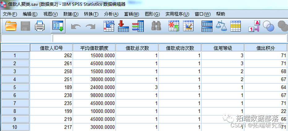Click the Use variable sets circles icon

[x=268, y=26]
